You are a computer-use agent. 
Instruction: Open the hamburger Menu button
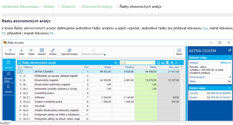[x=179, y=52]
